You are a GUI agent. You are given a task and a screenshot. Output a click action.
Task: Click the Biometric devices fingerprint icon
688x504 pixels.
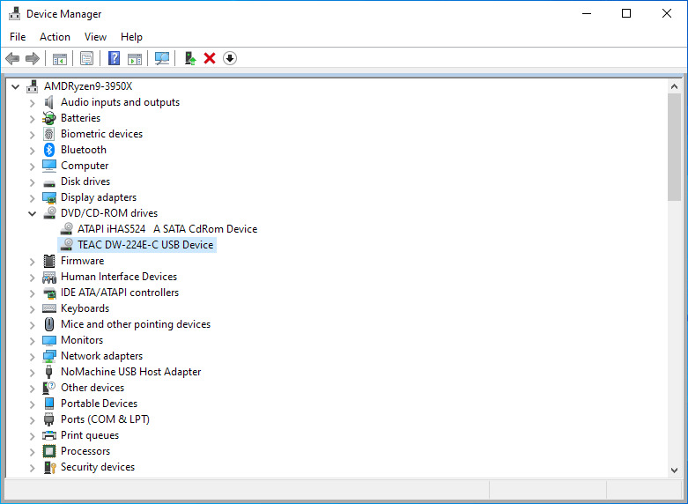[x=49, y=134]
